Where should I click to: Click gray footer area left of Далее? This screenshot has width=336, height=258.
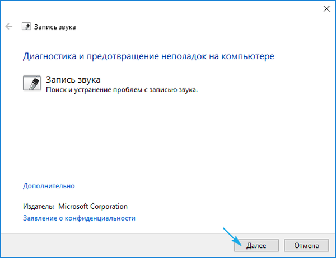(112, 245)
